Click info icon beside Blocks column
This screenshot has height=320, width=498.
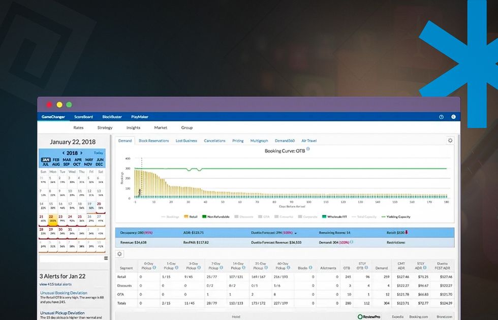tap(310, 268)
